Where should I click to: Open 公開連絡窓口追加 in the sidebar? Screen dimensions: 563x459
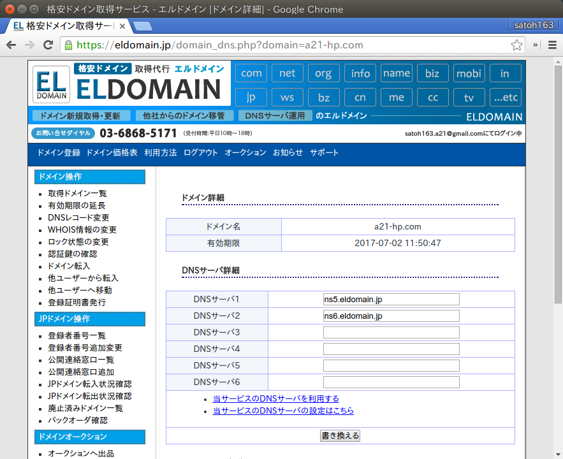[x=81, y=372]
